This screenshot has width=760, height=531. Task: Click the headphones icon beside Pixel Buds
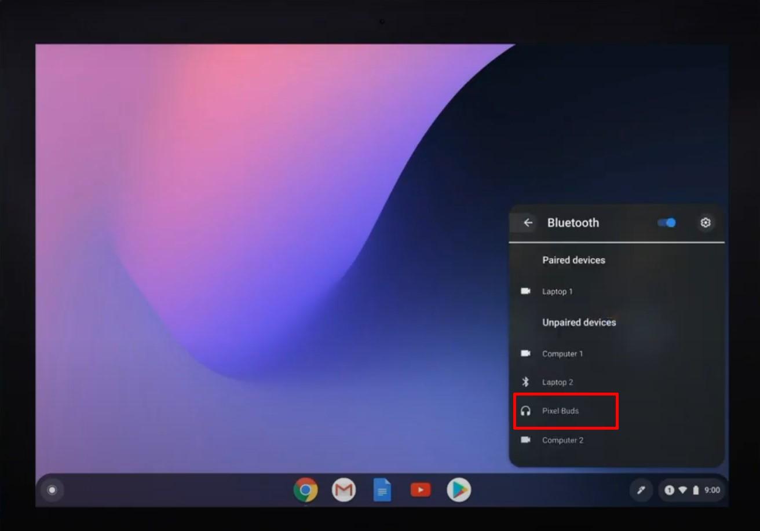[525, 411]
